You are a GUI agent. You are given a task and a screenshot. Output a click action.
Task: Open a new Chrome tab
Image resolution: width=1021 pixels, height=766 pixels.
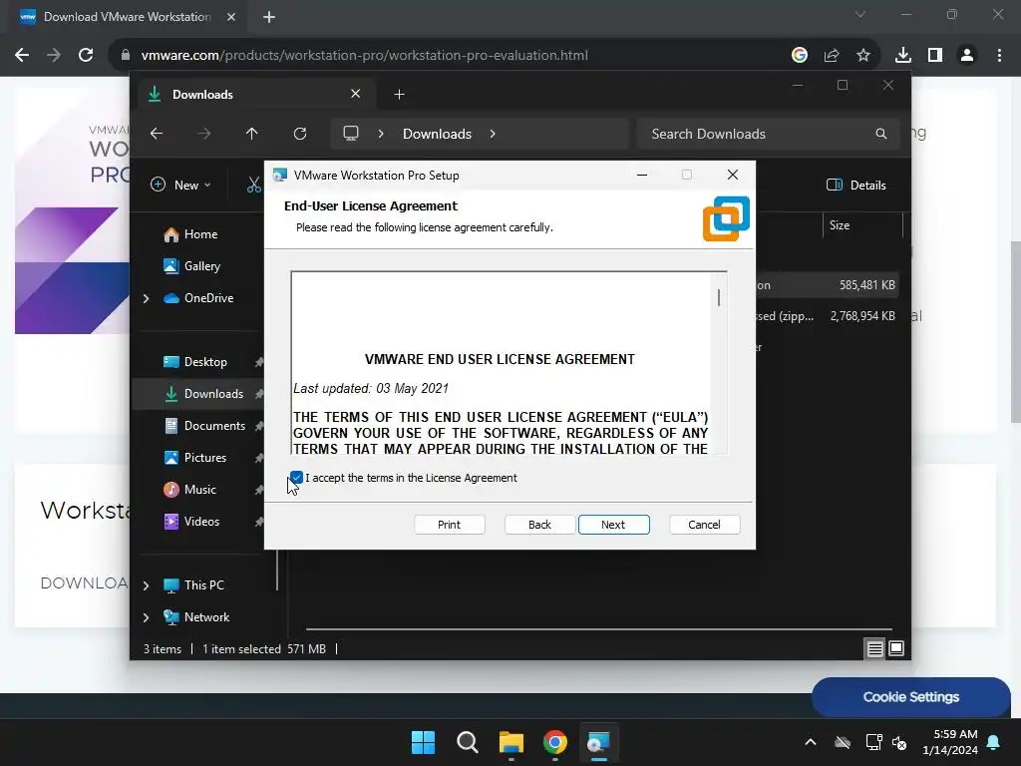tap(269, 17)
